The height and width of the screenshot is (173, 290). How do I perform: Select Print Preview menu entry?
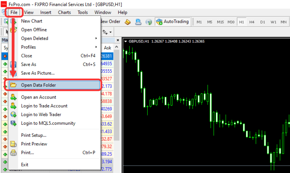click(54, 144)
